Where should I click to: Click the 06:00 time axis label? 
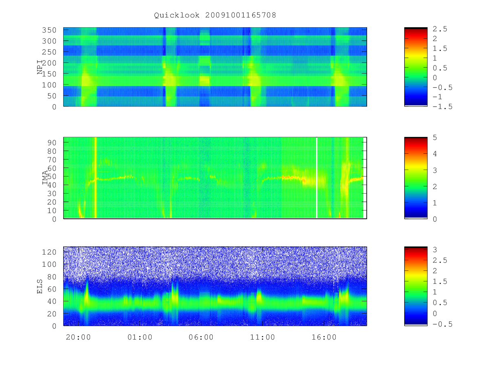pyautogui.click(x=201, y=337)
